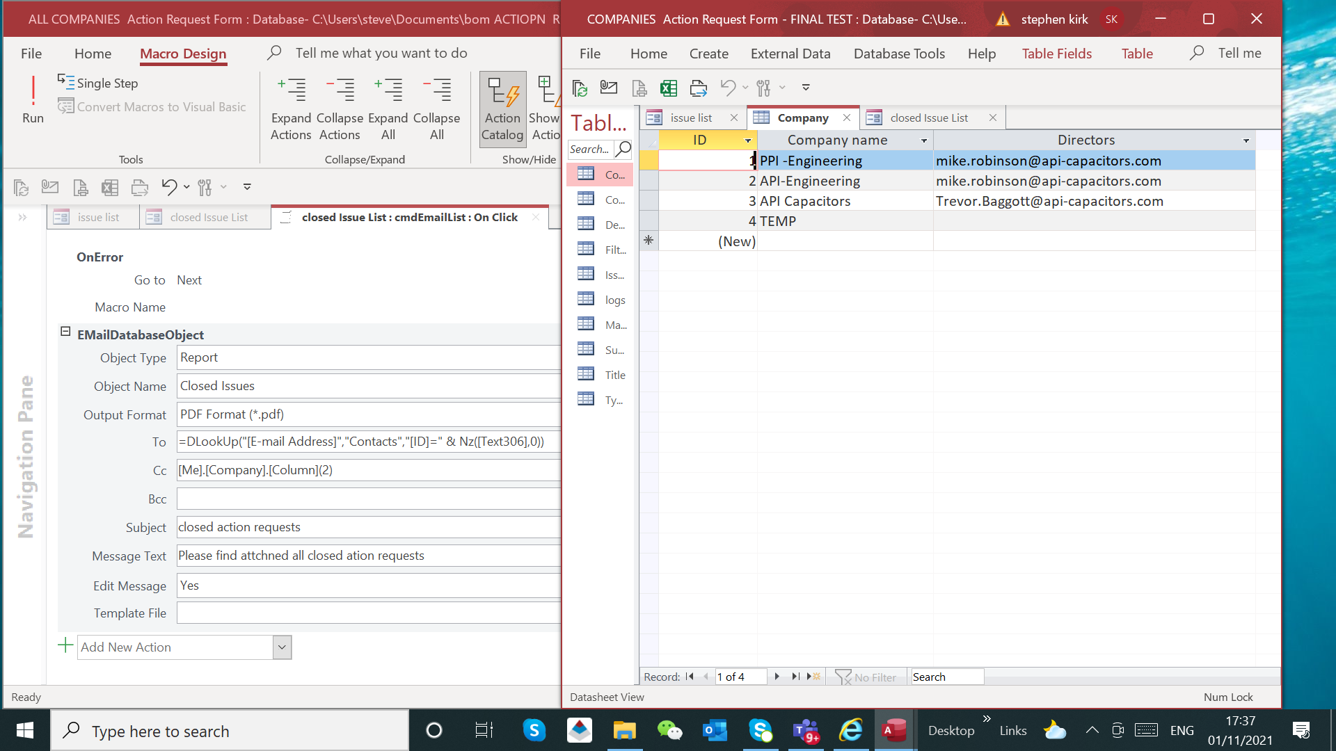Click the No Filter button
The image size is (1336, 751).
[x=866, y=677]
